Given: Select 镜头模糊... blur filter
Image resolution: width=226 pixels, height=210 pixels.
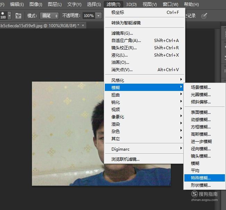Looking at the screenshot, I should (205, 156).
